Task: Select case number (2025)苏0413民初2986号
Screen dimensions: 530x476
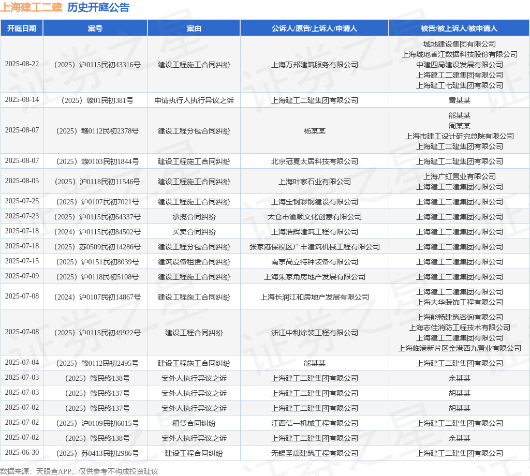Action: click(x=97, y=453)
